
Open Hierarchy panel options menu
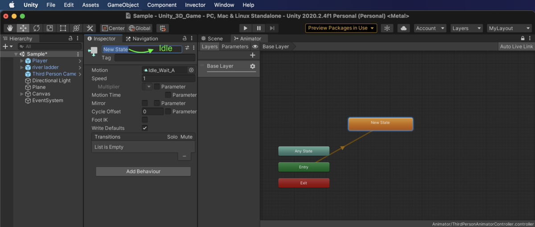coord(78,39)
